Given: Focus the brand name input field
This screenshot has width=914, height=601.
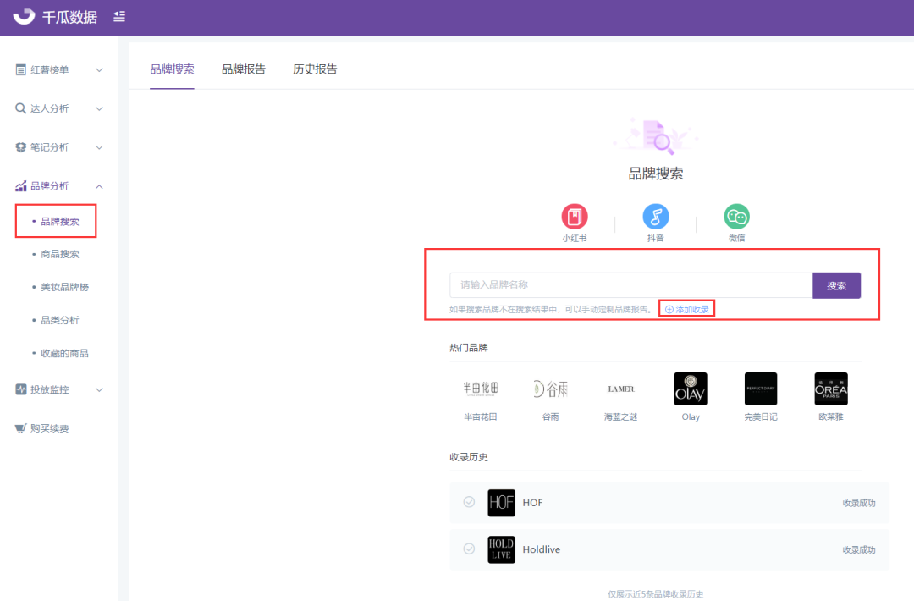Looking at the screenshot, I should pos(630,285).
